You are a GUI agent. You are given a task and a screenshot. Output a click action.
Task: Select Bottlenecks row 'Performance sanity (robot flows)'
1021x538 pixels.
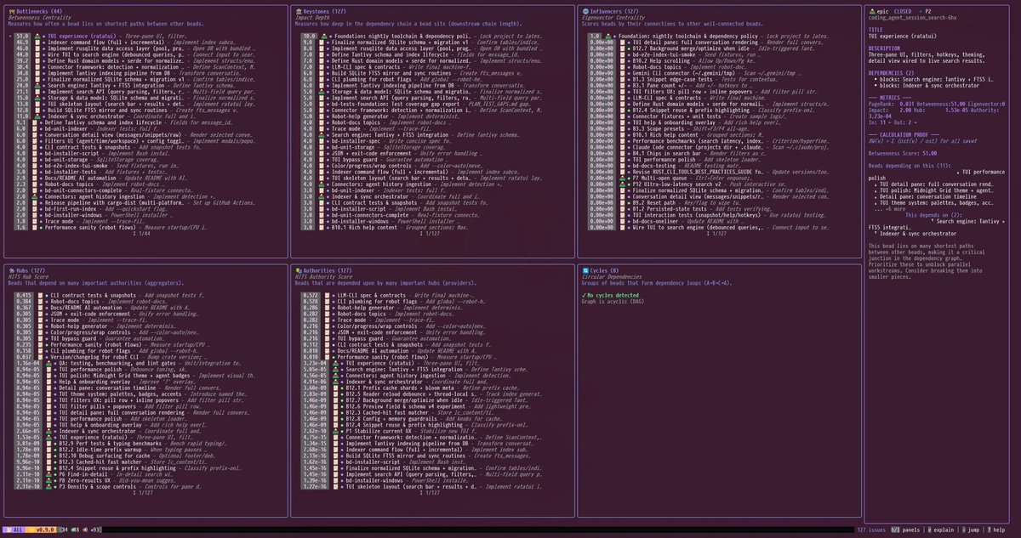click(111, 228)
